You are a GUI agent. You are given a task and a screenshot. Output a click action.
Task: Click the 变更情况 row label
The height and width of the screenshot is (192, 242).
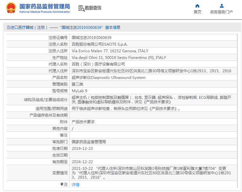click(x=60, y=173)
